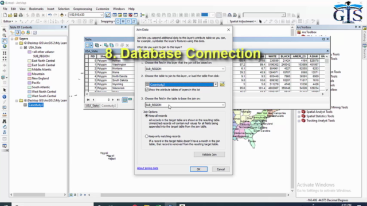Switch TOC to List By Source
This screenshot has width=367, height=206.
click(18, 33)
